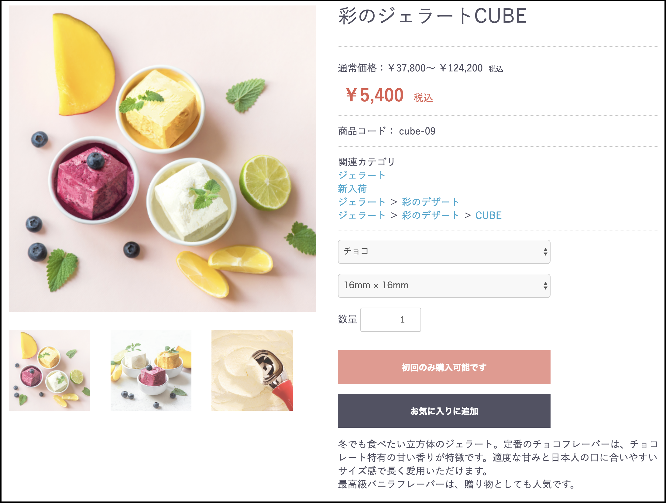Open ジェラート link in the last category row
Viewport: 666px width, 503px height.
point(362,215)
